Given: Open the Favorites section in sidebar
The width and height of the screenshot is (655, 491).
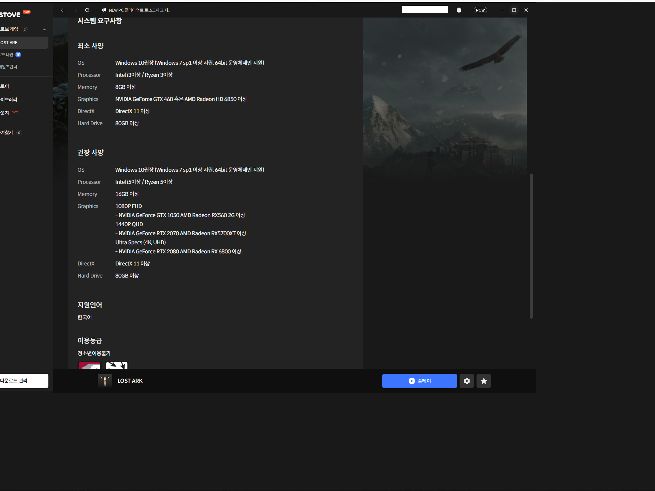Looking at the screenshot, I should point(7,132).
